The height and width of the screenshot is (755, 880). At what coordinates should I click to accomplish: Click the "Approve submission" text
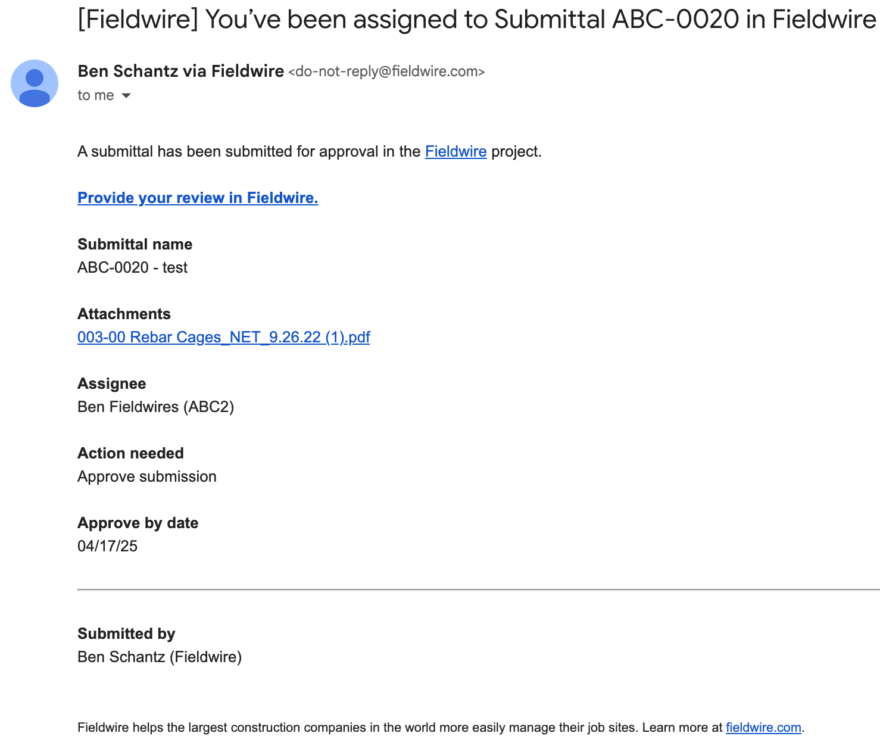coord(147,476)
